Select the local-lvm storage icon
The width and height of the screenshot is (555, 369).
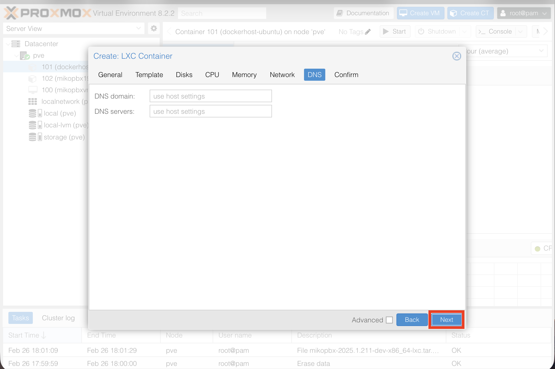33,125
